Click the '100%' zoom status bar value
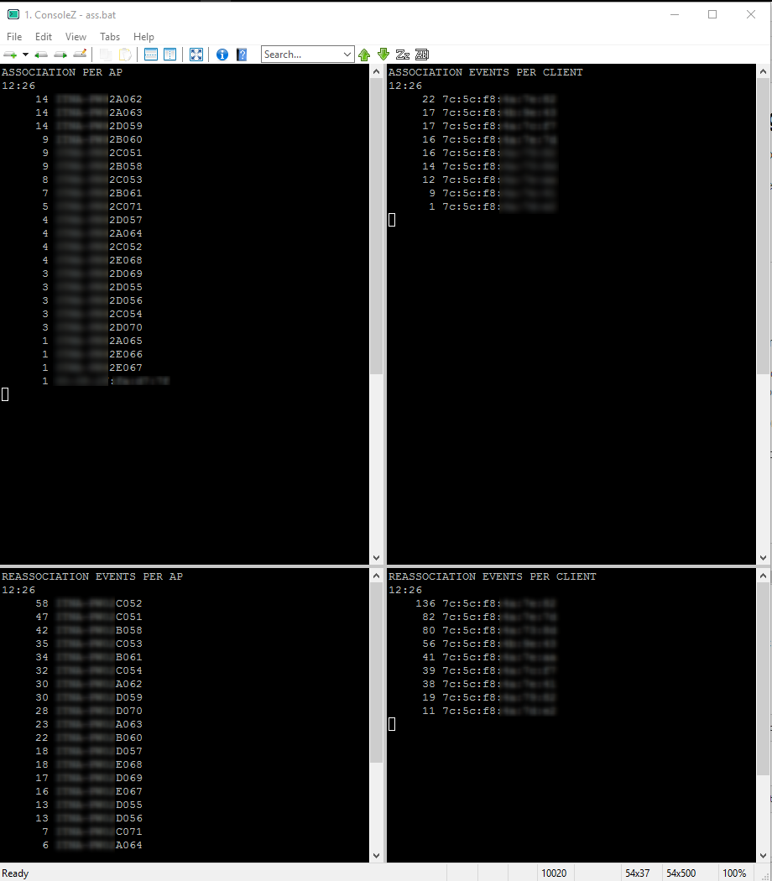The width and height of the screenshot is (772, 881). click(734, 873)
